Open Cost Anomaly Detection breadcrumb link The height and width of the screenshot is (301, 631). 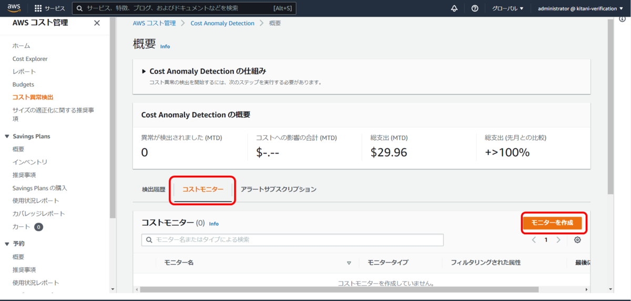coord(222,23)
